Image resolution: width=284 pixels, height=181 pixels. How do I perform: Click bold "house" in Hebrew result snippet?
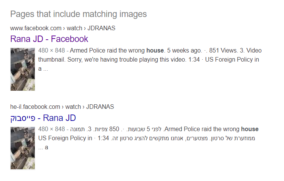(250, 129)
